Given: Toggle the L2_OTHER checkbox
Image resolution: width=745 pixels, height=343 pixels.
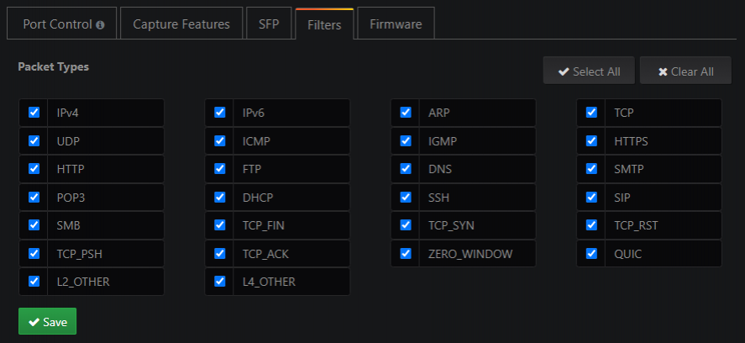Looking at the screenshot, I should point(34,281).
